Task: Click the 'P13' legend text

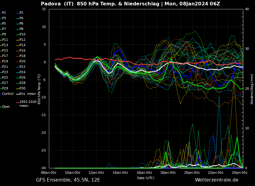Action: 5,45
